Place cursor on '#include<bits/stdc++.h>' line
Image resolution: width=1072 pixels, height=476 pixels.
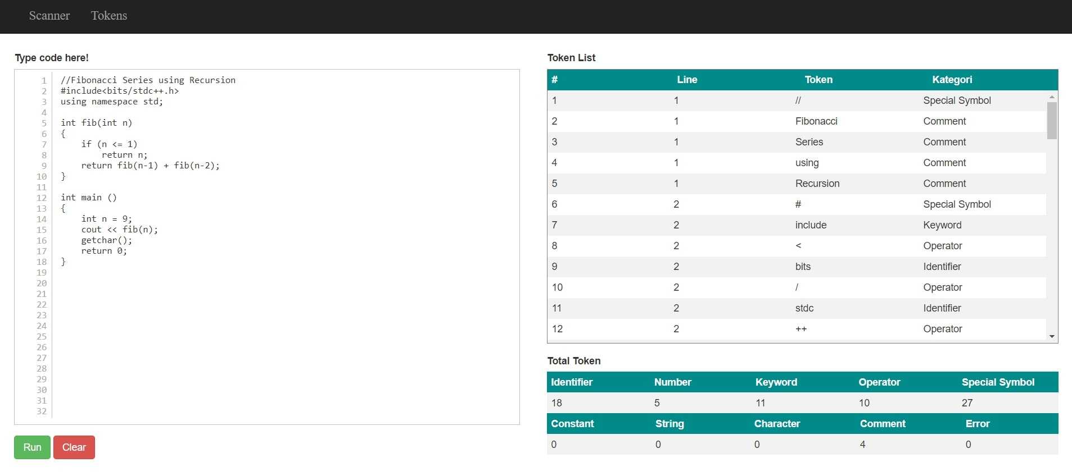(120, 91)
